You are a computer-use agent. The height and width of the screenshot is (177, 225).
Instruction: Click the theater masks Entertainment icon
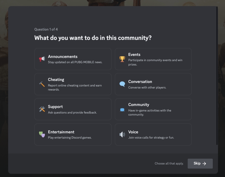click(x=42, y=134)
